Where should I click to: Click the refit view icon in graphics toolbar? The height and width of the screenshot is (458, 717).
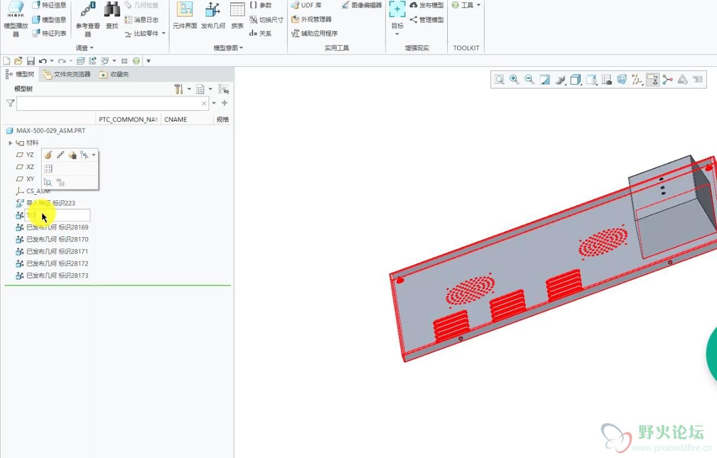[500, 80]
